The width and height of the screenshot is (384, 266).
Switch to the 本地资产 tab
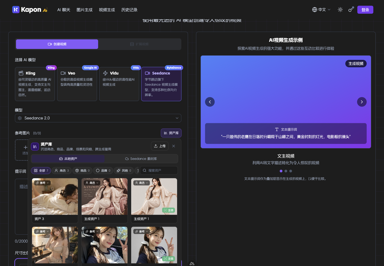click(x=68, y=159)
